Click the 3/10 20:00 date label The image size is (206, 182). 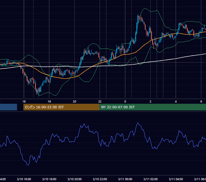tap(75, 179)
